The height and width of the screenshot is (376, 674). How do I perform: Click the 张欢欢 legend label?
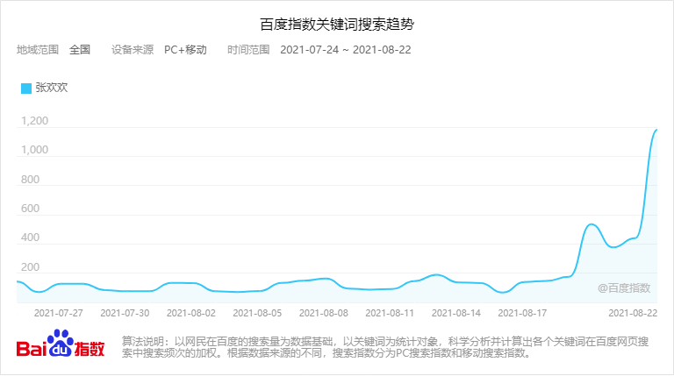pos(52,88)
